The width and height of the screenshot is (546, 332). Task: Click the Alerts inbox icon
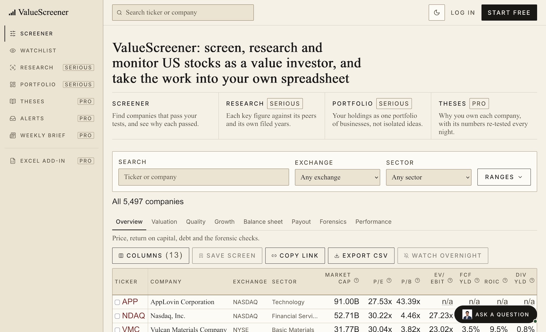(x=13, y=118)
